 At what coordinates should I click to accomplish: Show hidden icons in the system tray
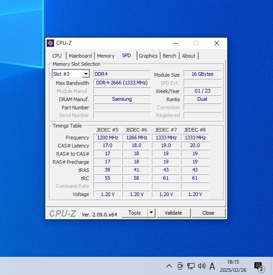coord(169,266)
